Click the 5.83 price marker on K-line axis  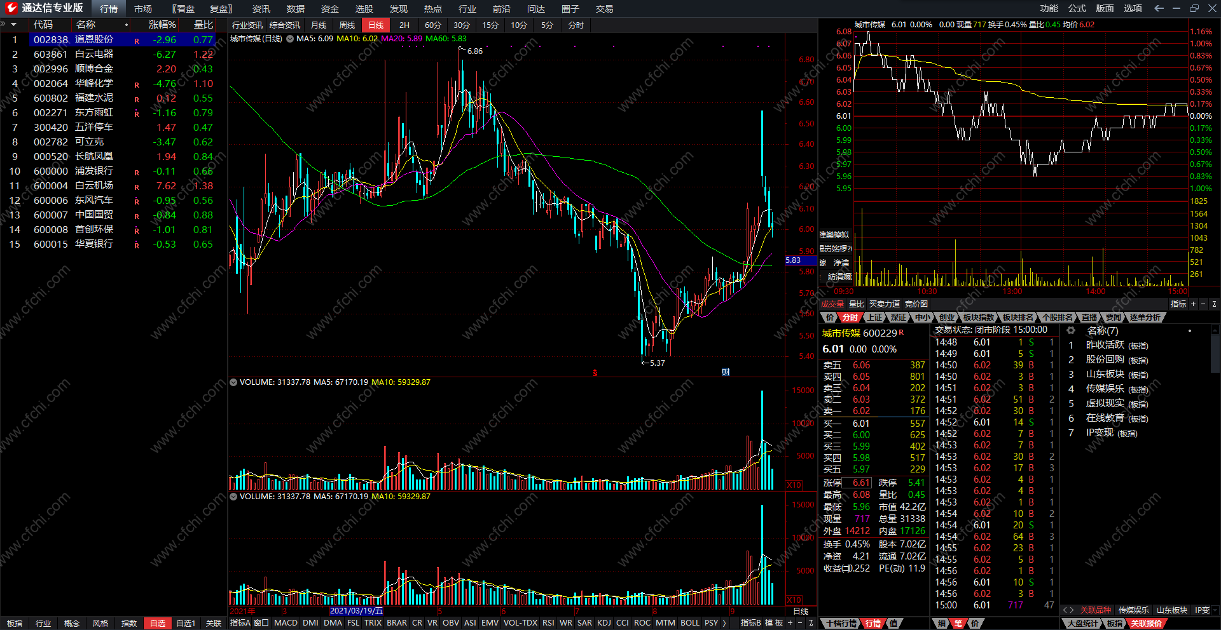801,260
